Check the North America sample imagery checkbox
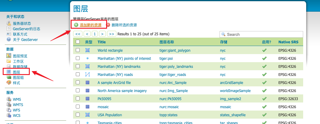Viewport: 320px width, 124px height. click(x=78, y=91)
